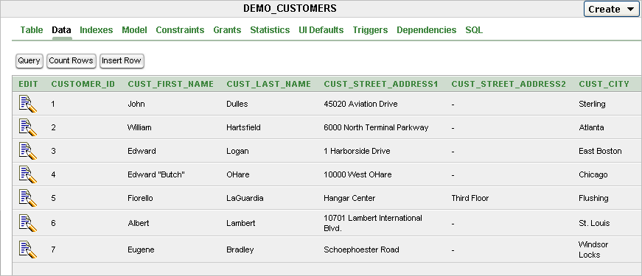Switch to the Table tab
Image resolution: width=642 pixels, height=276 pixels.
[x=32, y=30]
